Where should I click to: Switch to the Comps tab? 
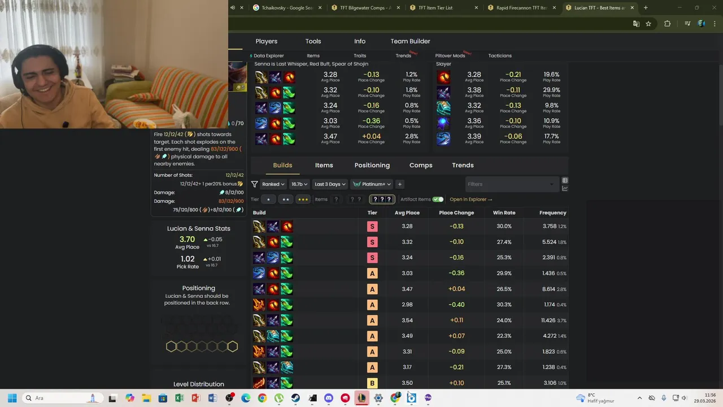pyautogui.click(x=421, y=165)
